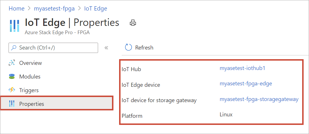Screen dimensions: 309x134
Task: Go to myasetest-fpga breadcrumb
Action: pos(54,9)
